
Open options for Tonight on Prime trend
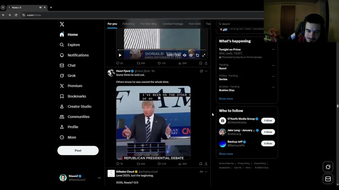[x=273, y=49]
